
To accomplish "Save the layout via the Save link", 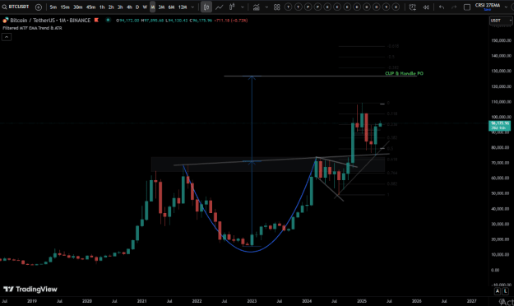I will [488, 10].
